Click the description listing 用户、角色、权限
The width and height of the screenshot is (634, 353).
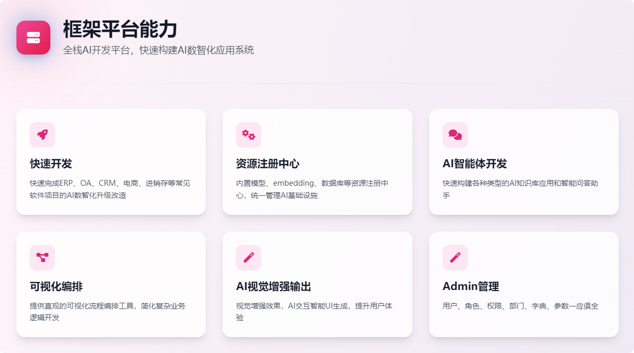tap(520, 306)
